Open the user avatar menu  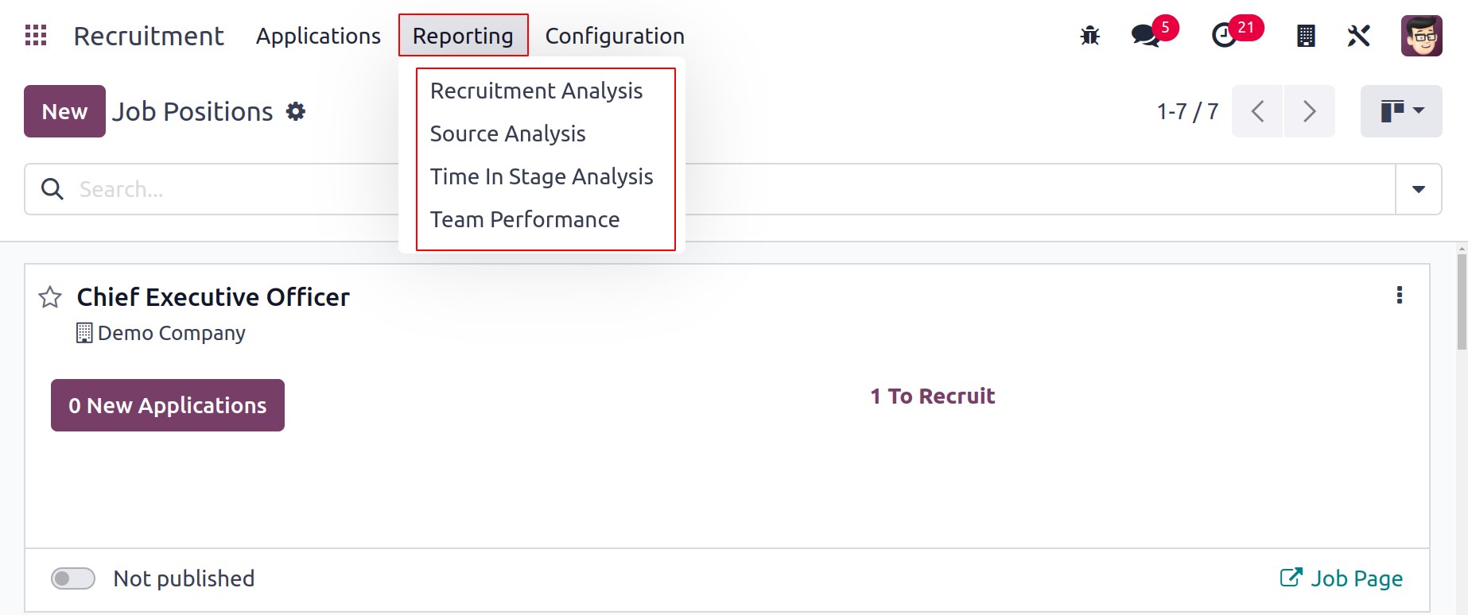(1421, 36)
